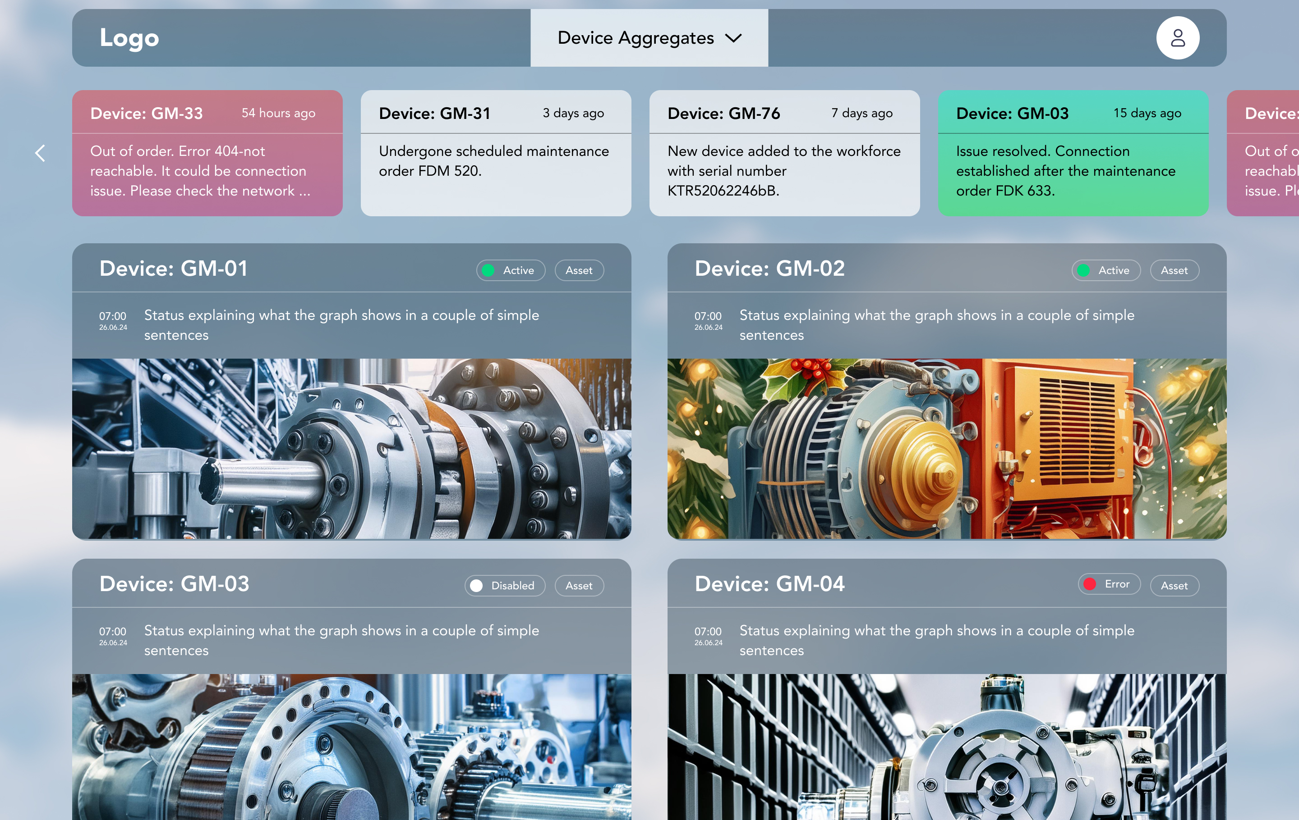Click GM-03 white disabled status dot
The width and height of the screenshot is (1299, 820).
pyautogui.click(x=476, y=586)
